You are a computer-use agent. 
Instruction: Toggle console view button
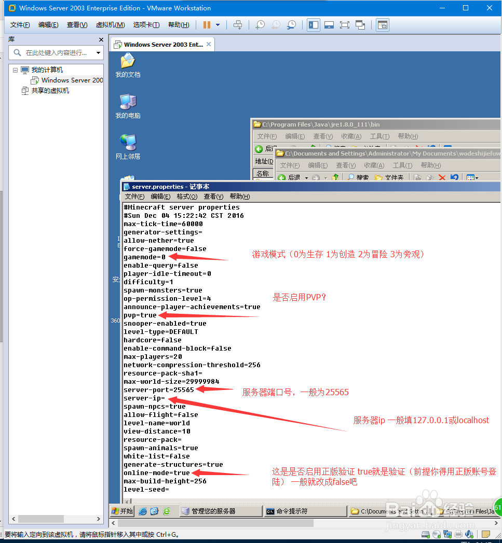383,25
